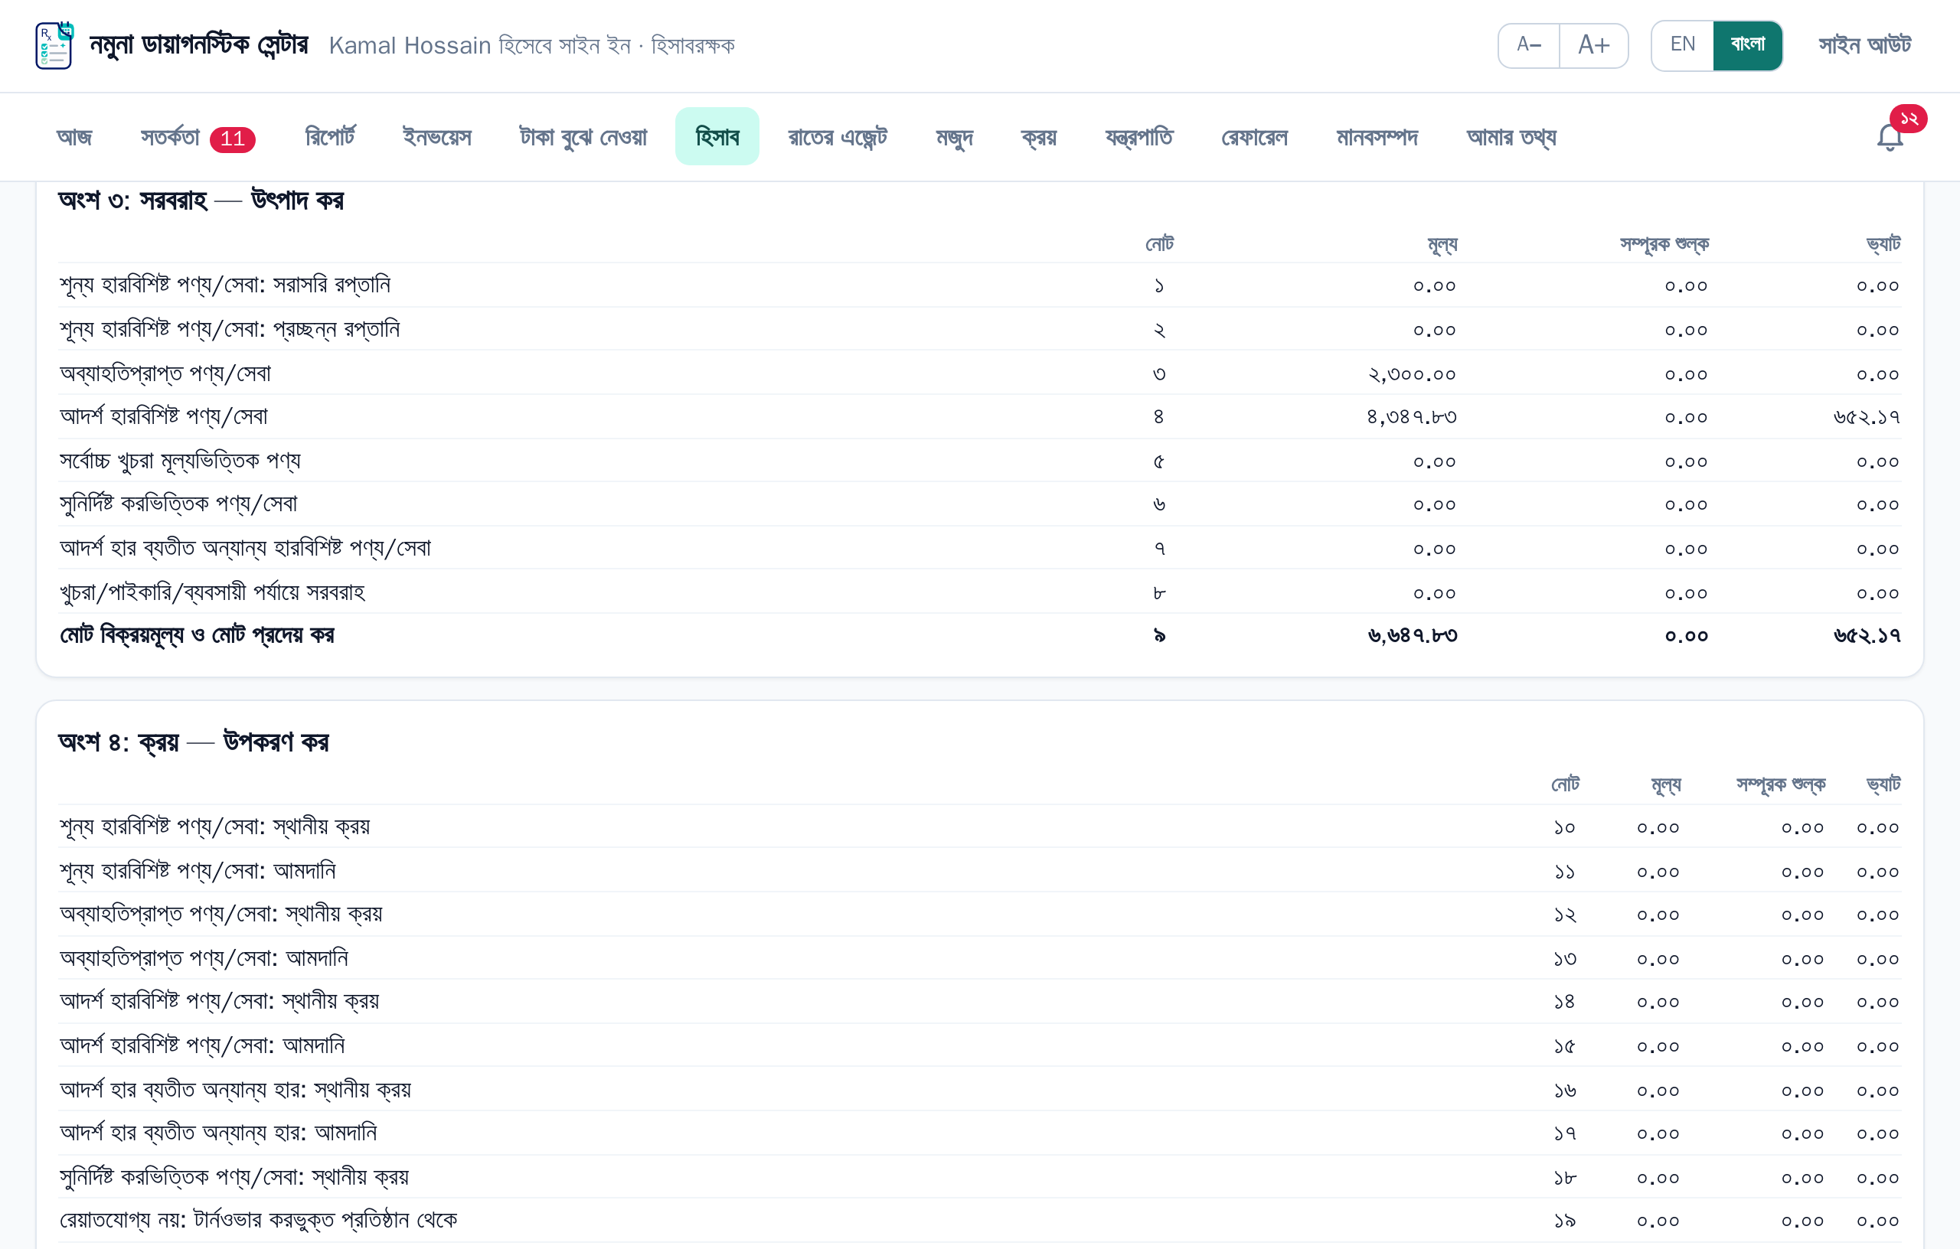Click আদর্শ হারবিশিষ্ট পণ্য/সেবা: আমদানি row
Viewport: 1960px width, 1249px height.
click(980, 1045)
